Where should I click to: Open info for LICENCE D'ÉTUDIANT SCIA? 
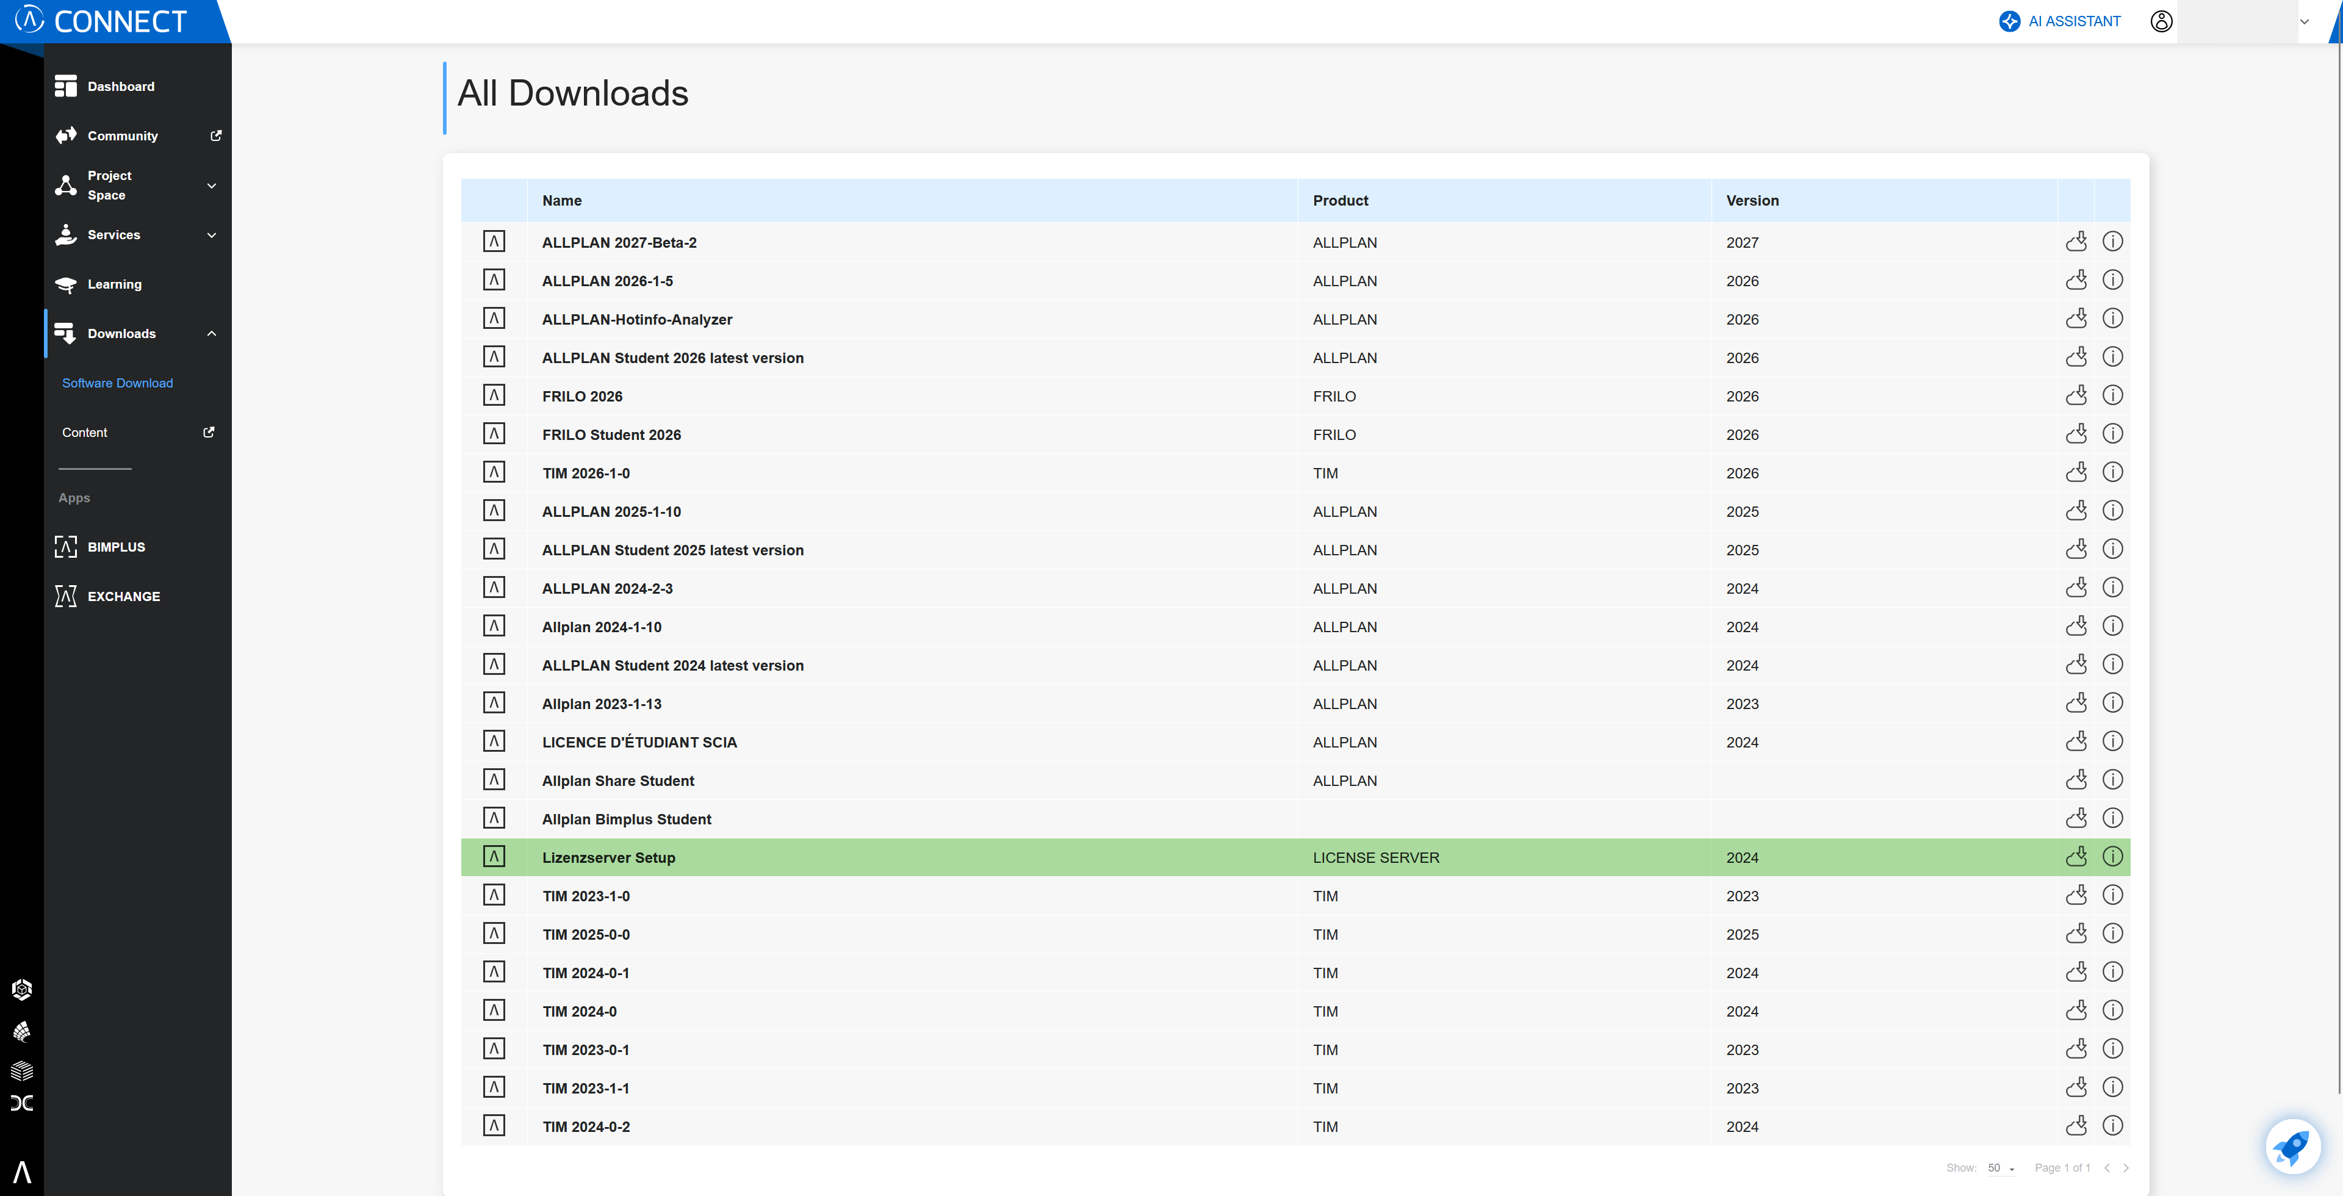coord(2113,741)
